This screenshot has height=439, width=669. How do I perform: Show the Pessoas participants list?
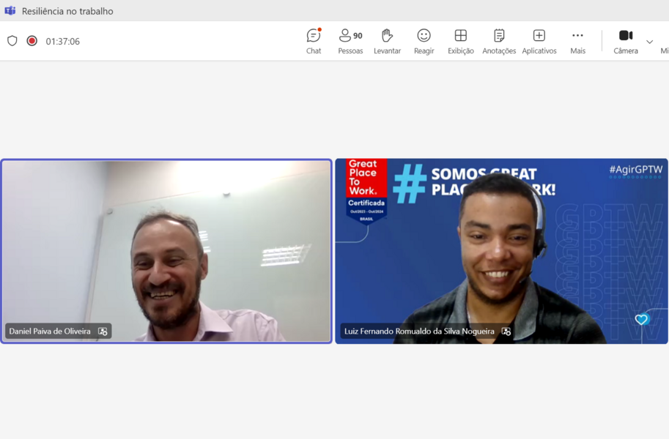click(350, 41)
